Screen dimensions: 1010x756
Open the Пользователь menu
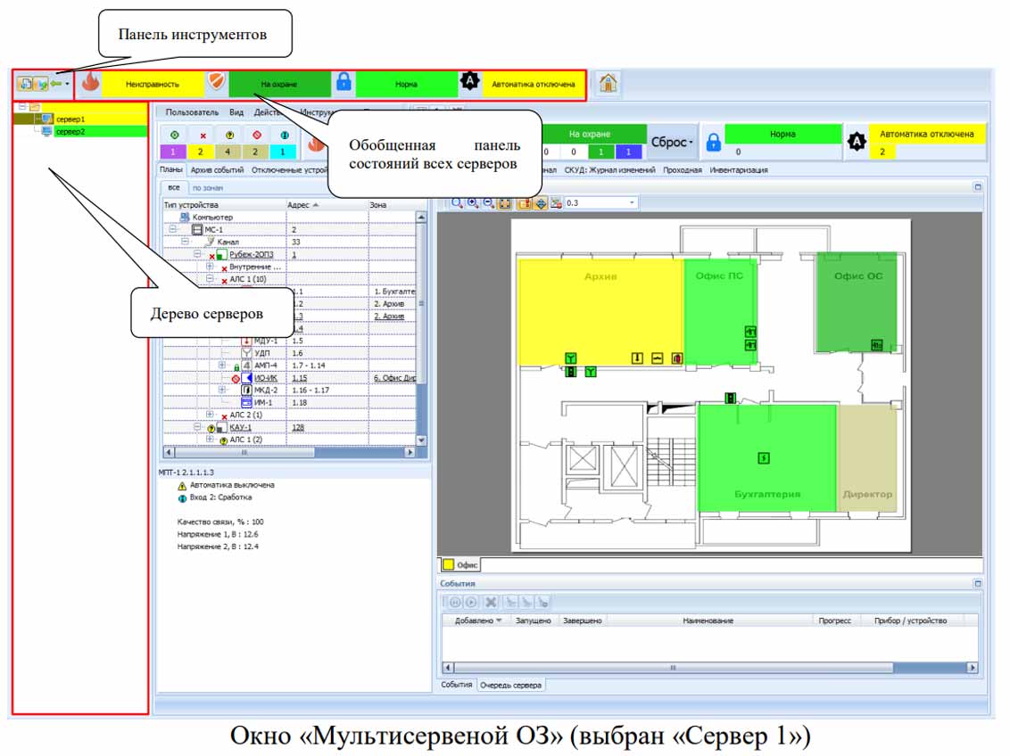[192, 112]
